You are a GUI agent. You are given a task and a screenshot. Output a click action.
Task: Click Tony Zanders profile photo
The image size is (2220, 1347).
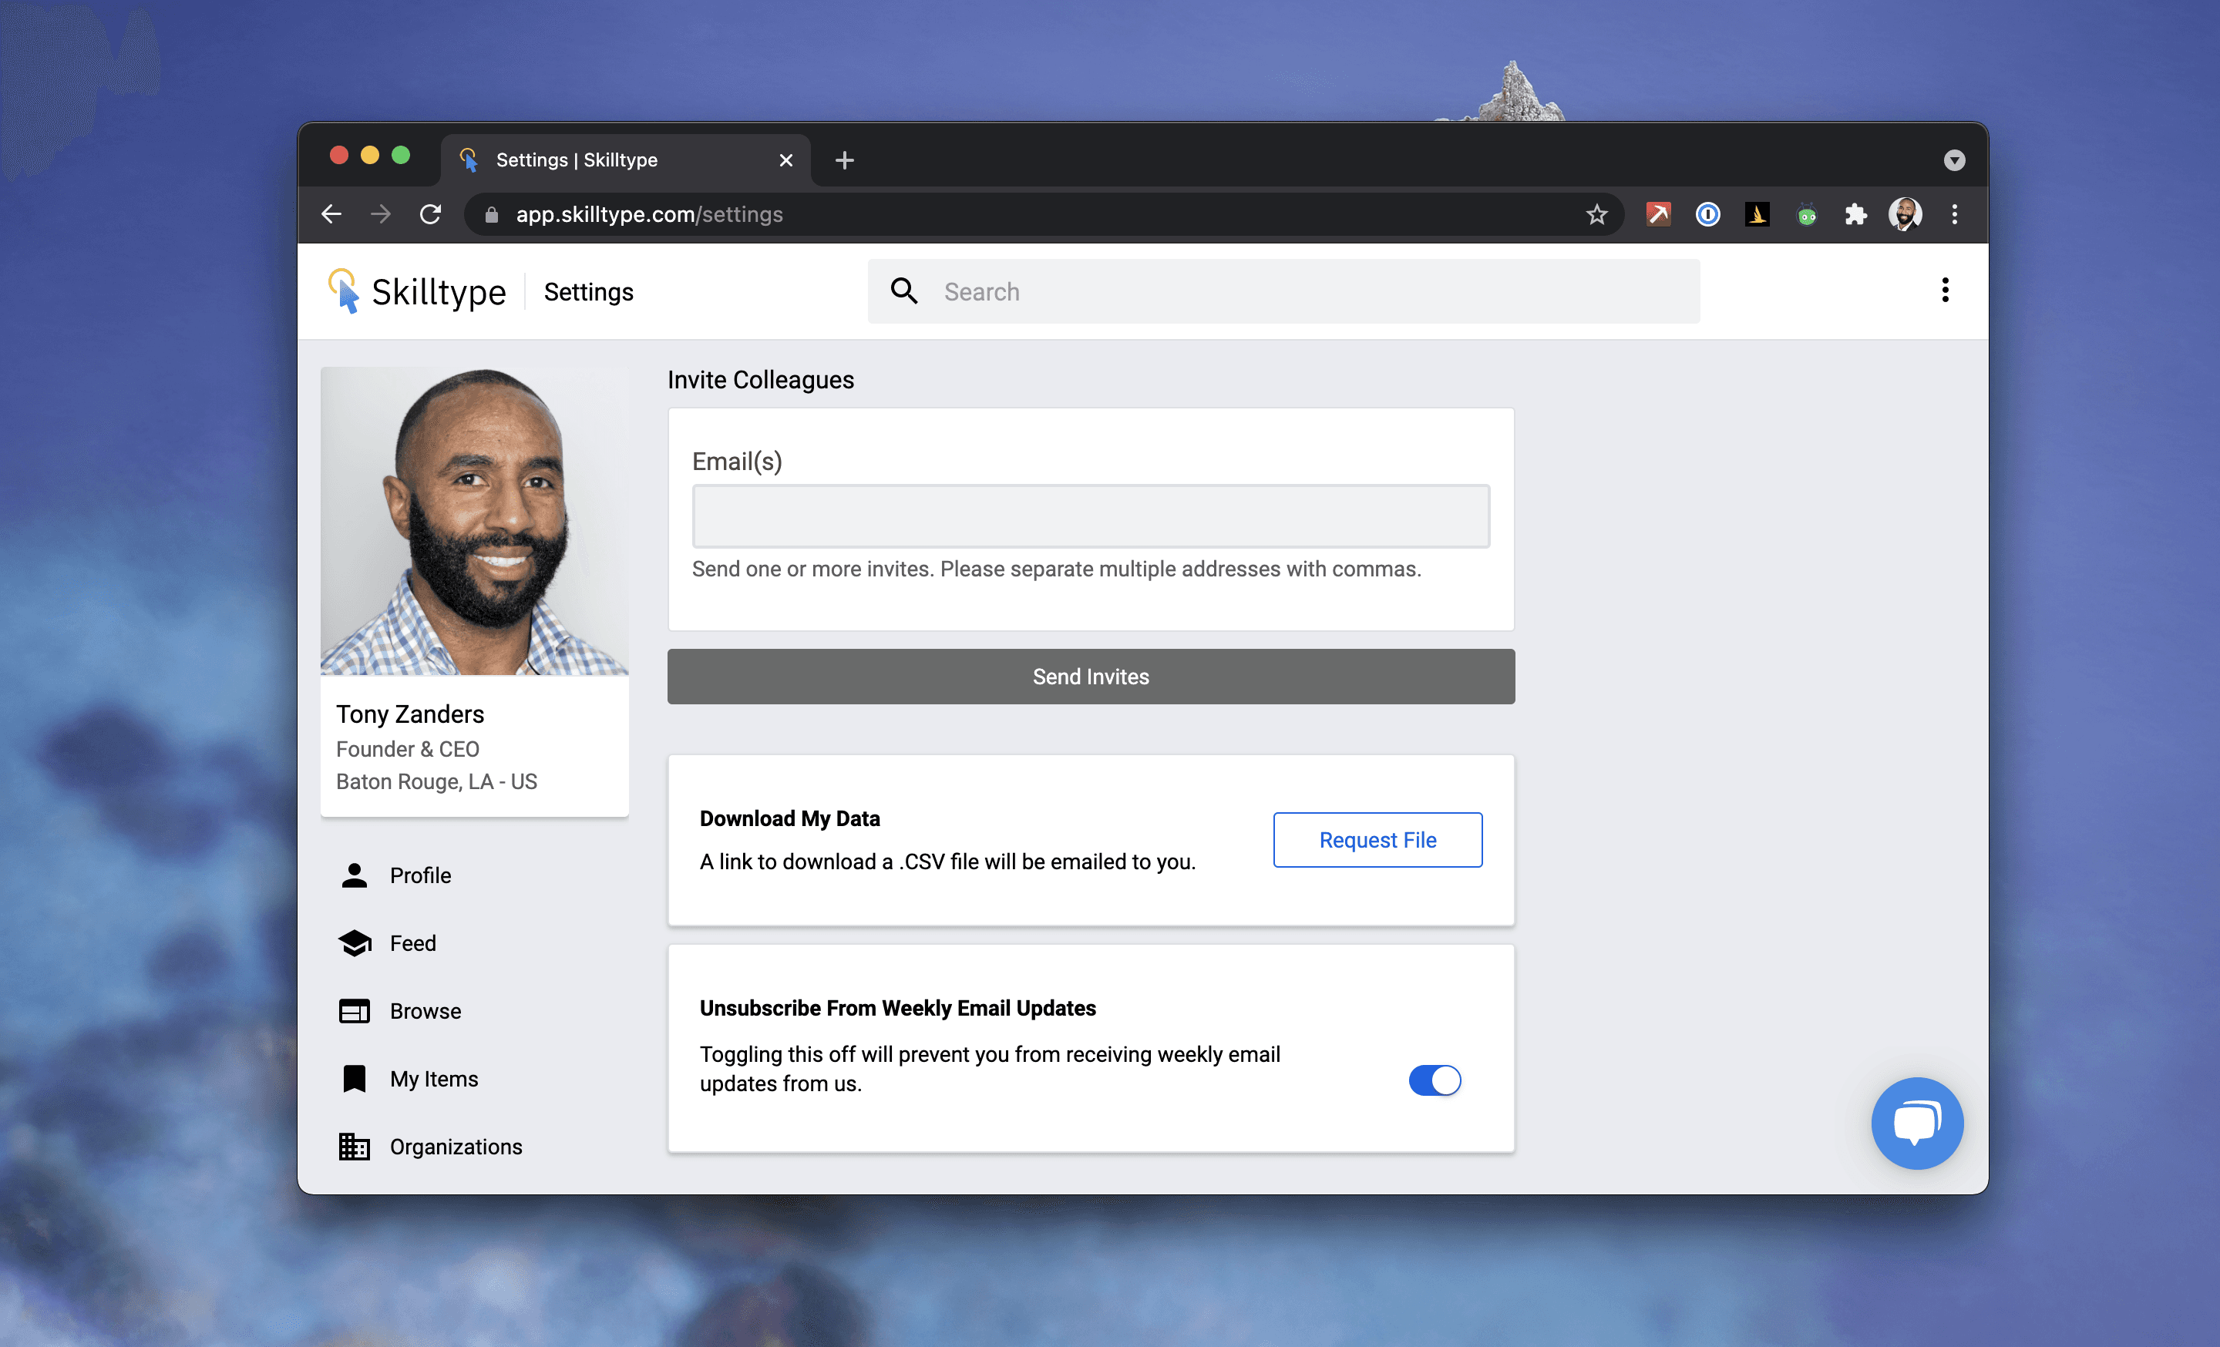click(474, 520)
